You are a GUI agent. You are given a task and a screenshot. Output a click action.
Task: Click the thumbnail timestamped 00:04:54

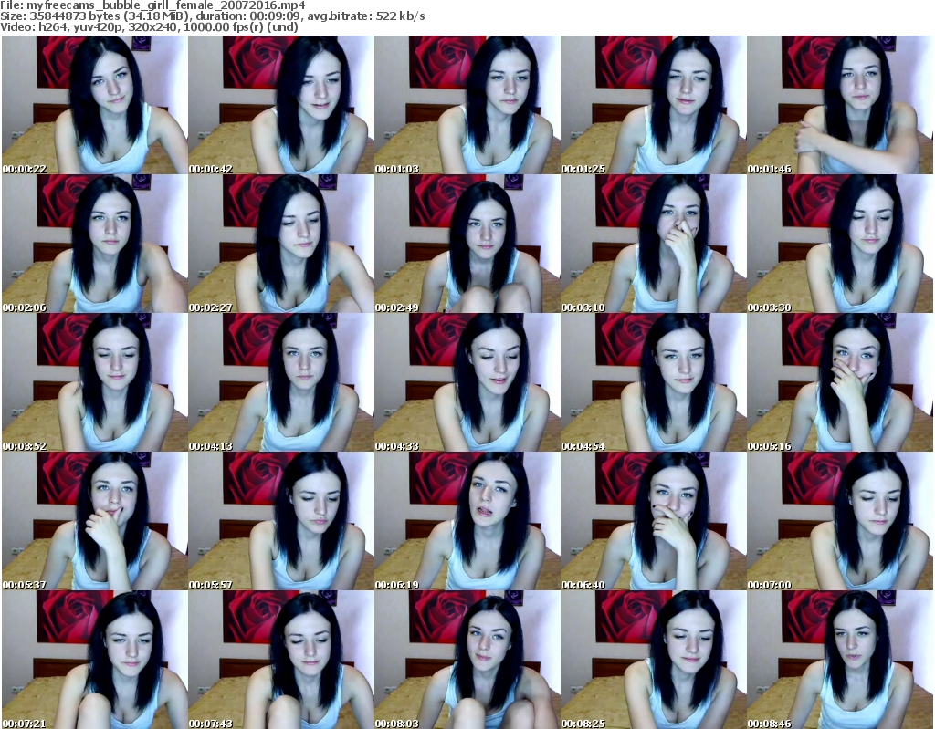pyautogui.click(x=654, y=382)
